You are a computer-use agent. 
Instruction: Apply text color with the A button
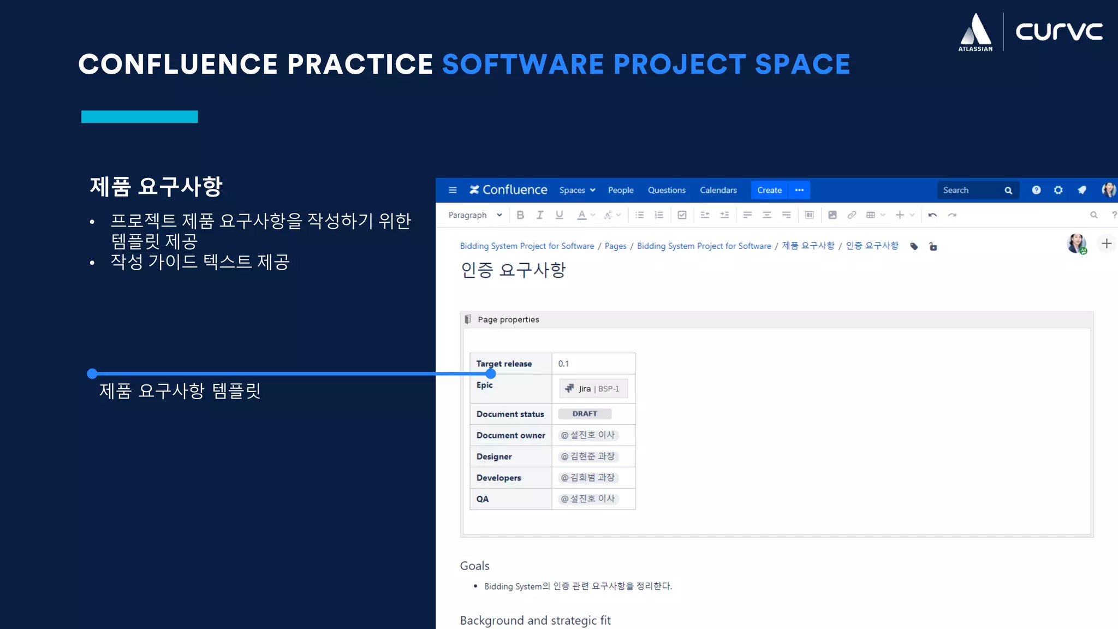click(x=582, y=215)
